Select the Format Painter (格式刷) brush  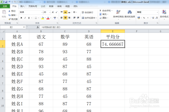pyautogui.click(x=13, y=19)
